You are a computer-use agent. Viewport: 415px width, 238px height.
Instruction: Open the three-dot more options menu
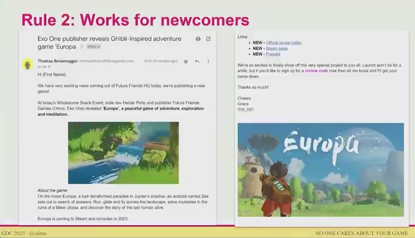[208, 61]
